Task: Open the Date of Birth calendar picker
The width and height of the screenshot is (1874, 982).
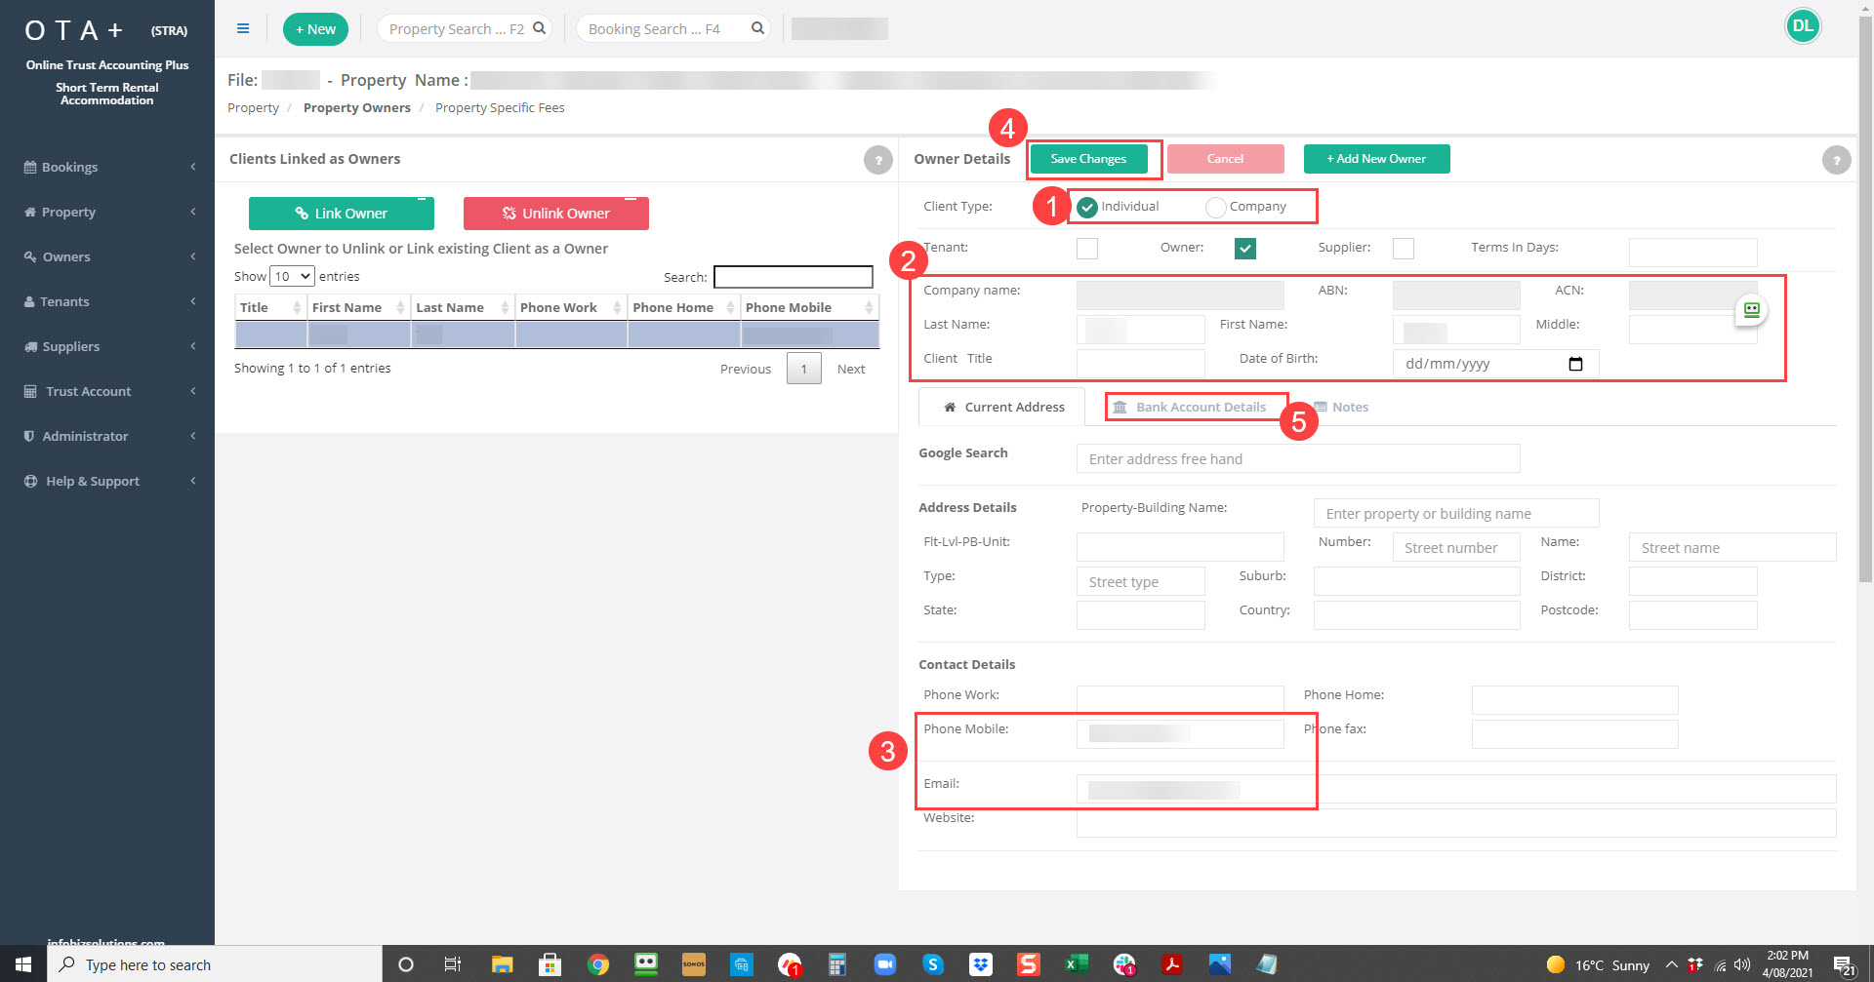Action: pos(1575,364)
